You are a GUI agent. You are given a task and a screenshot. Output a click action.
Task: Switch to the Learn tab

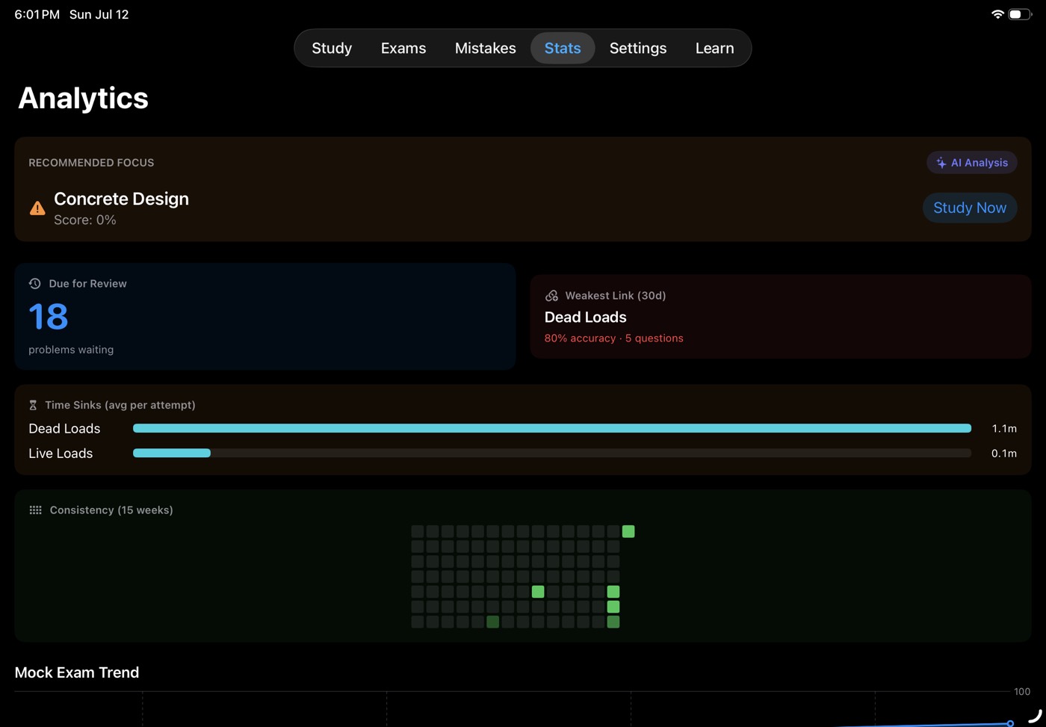pos(714,48)
